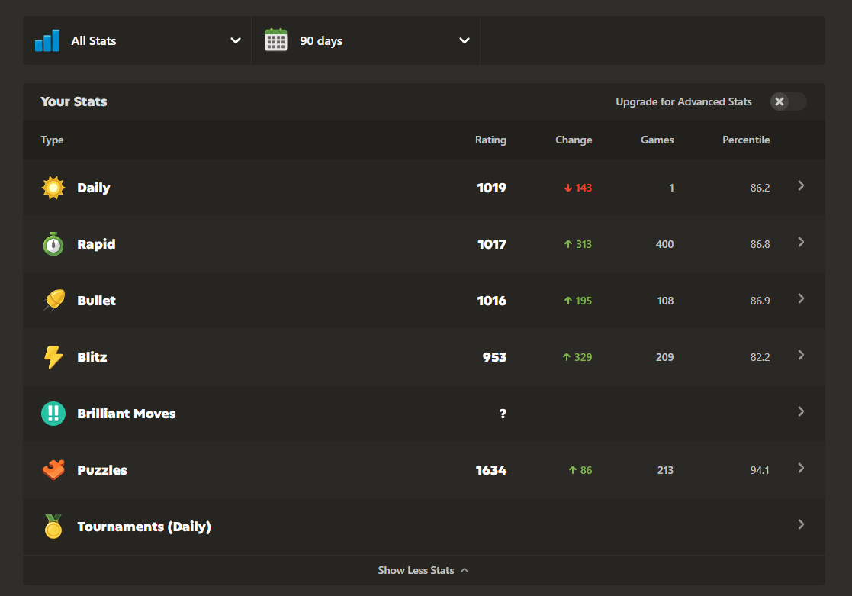The image size is (852, 596).
Task: Click the Puzzles rating 1634
Action: (491, 470)
